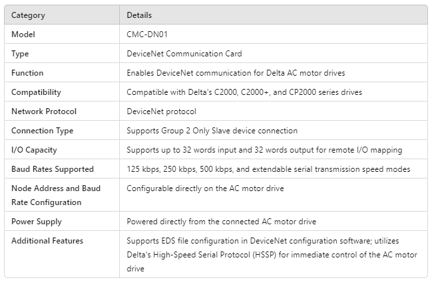Click the DeviceNet protocol value cell
The image size is (432, 282).
coord(162,111)
